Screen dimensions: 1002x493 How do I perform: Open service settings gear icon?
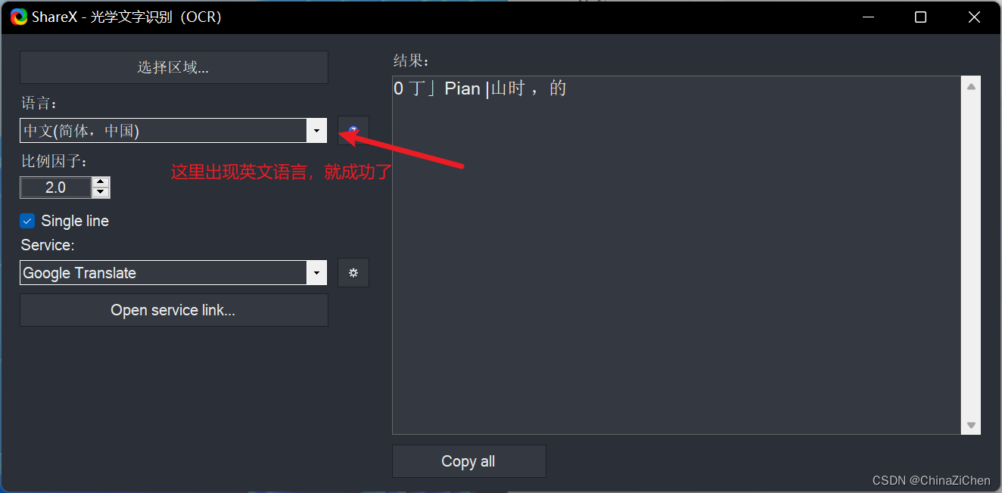coord(353,273)
